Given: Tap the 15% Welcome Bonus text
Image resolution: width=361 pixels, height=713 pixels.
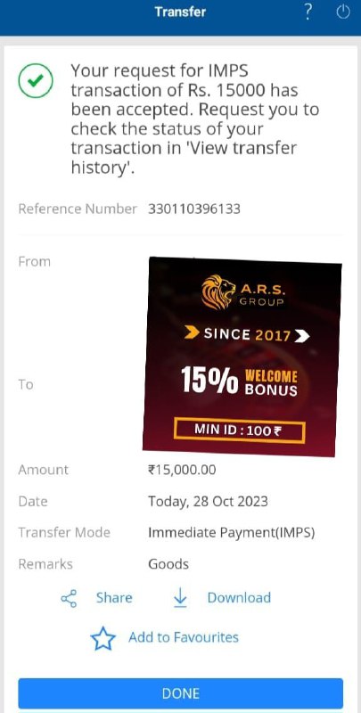Looking at the screenshot, I should (239, 381).
